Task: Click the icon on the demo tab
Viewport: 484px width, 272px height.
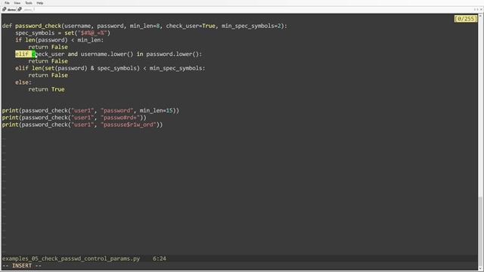Action: click(5, 10)
